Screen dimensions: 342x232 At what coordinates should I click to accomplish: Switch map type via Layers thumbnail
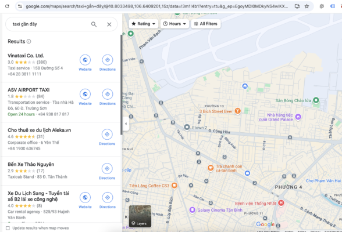tap(140, 216)
